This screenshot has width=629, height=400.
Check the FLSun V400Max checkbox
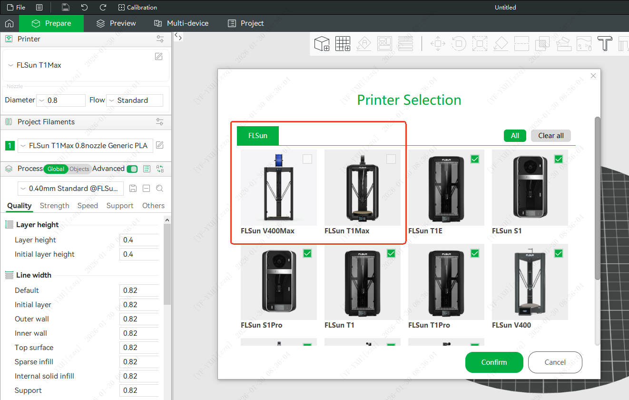click(307, 159)
